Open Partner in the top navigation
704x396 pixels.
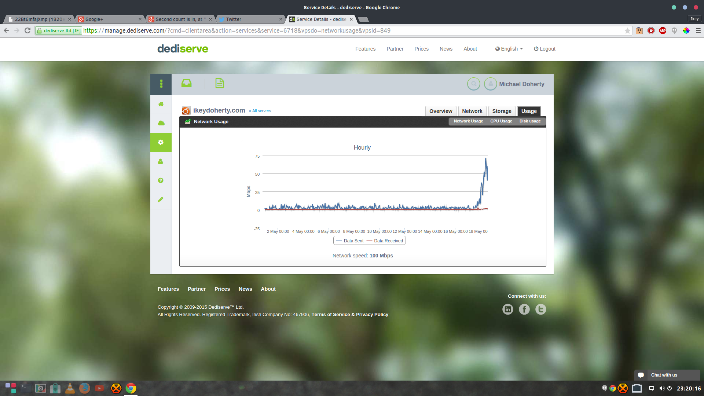395,49
